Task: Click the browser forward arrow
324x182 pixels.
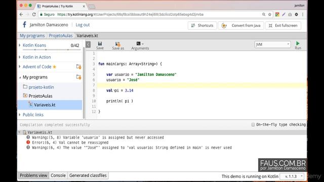Action: coord(27,15)
